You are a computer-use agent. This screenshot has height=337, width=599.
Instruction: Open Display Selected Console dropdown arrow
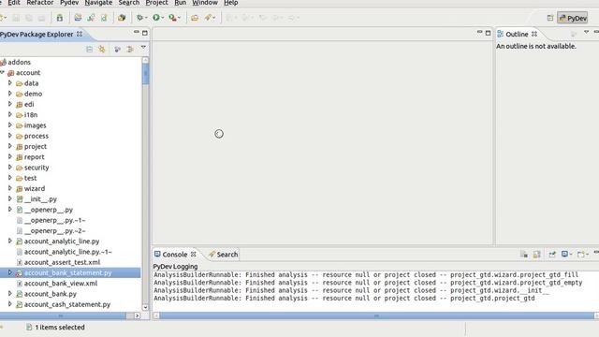[x=570, y=255]
